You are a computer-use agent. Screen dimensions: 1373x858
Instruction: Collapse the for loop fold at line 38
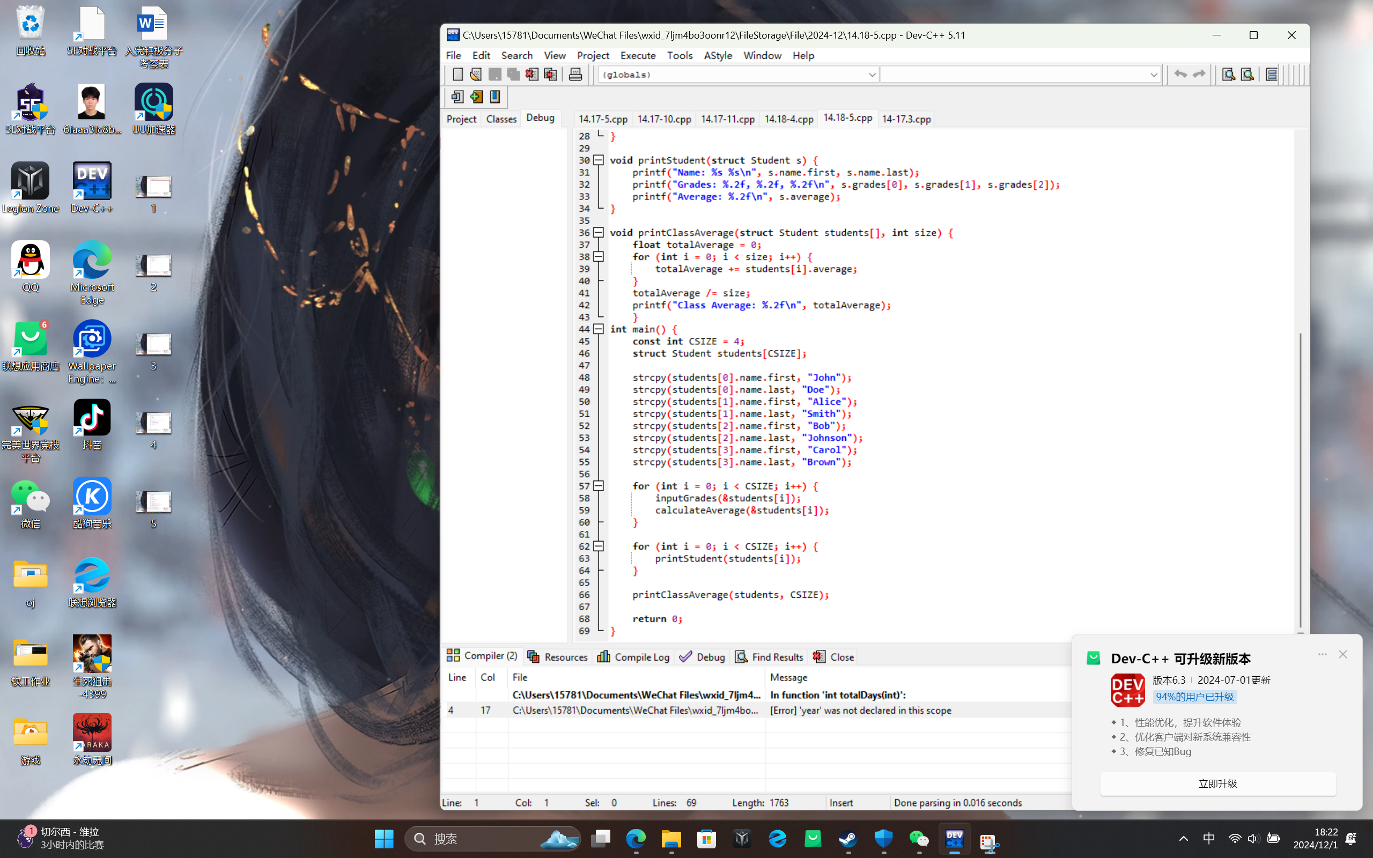599,256
